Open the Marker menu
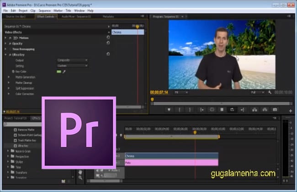 [58, 11]
